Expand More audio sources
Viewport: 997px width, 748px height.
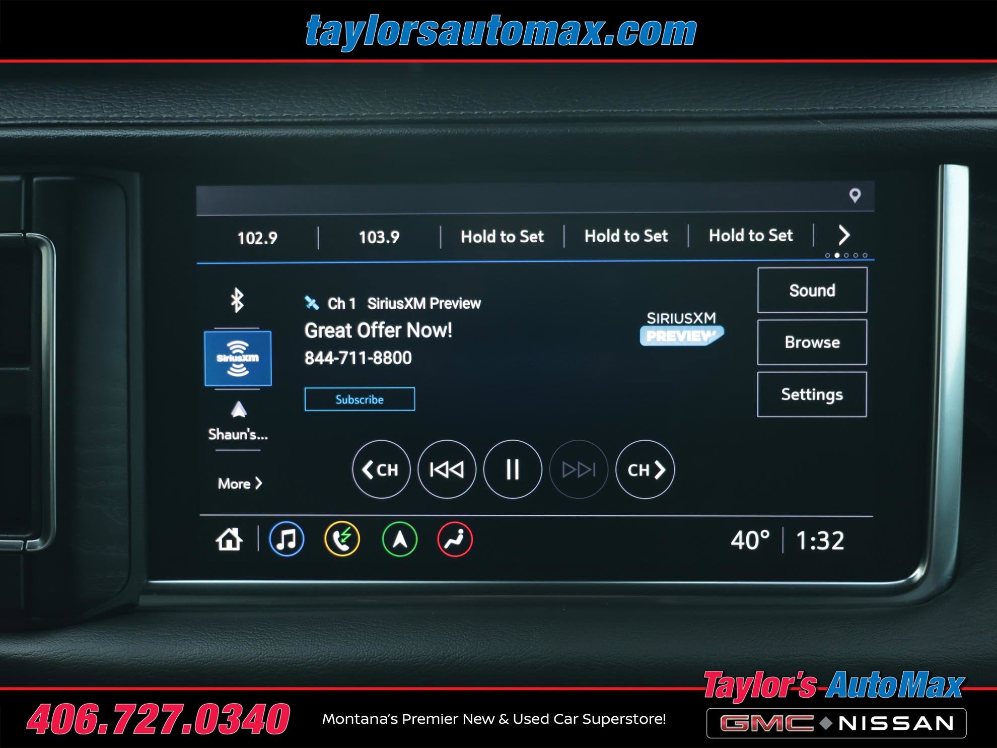(x=240, y=484)
